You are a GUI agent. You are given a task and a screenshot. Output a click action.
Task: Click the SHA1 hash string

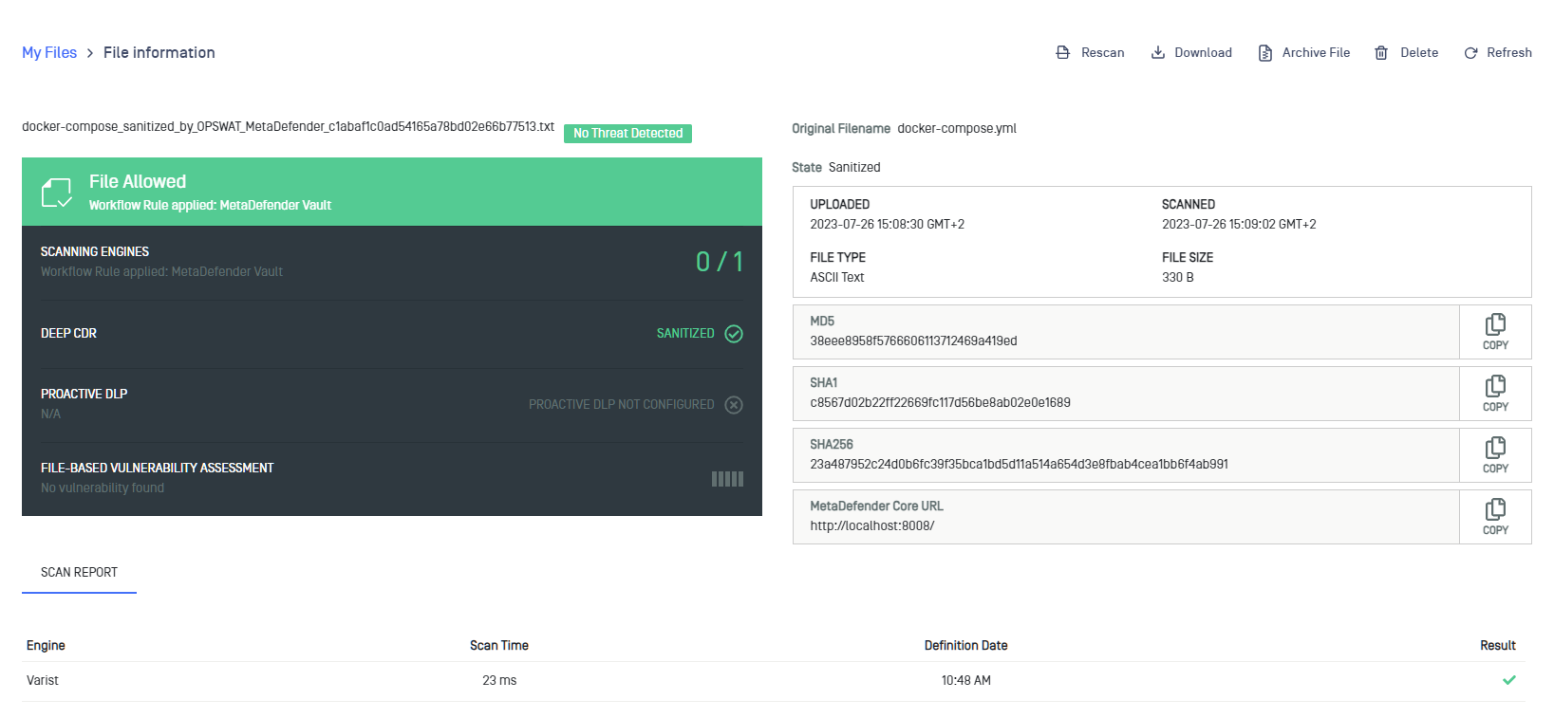click(x=940, y=403)
